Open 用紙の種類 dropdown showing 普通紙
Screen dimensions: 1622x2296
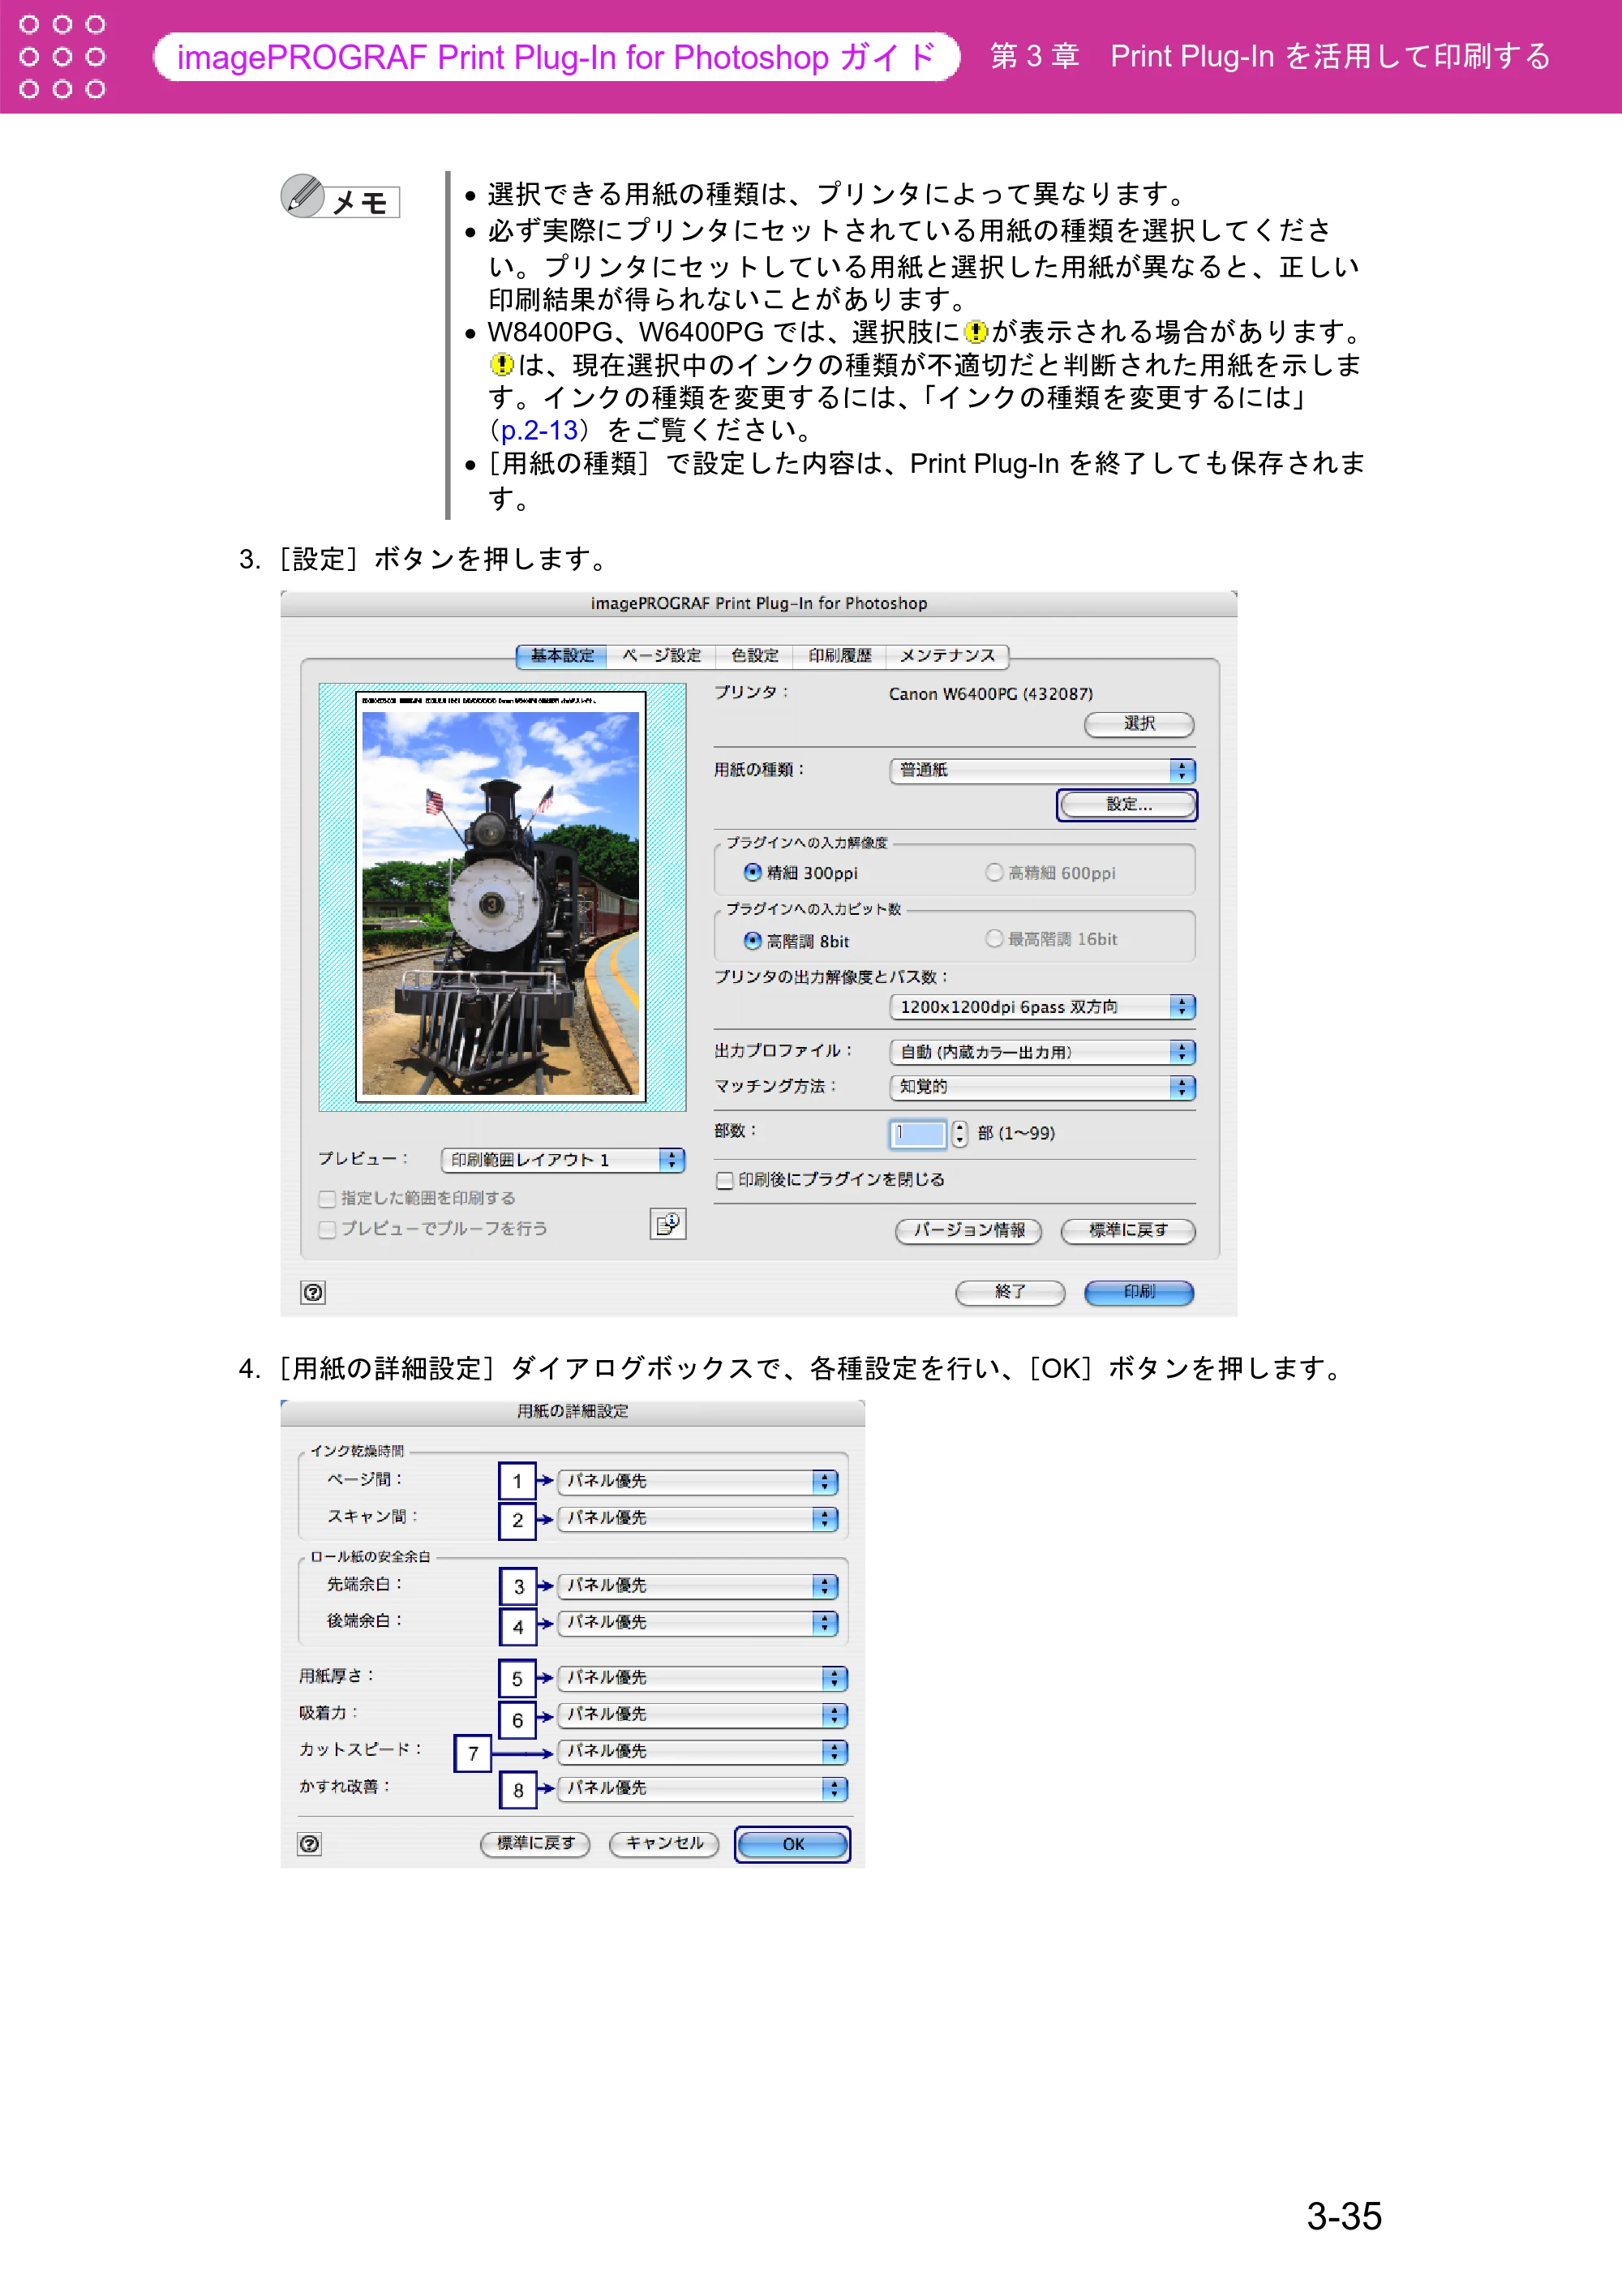point(1042,770)
